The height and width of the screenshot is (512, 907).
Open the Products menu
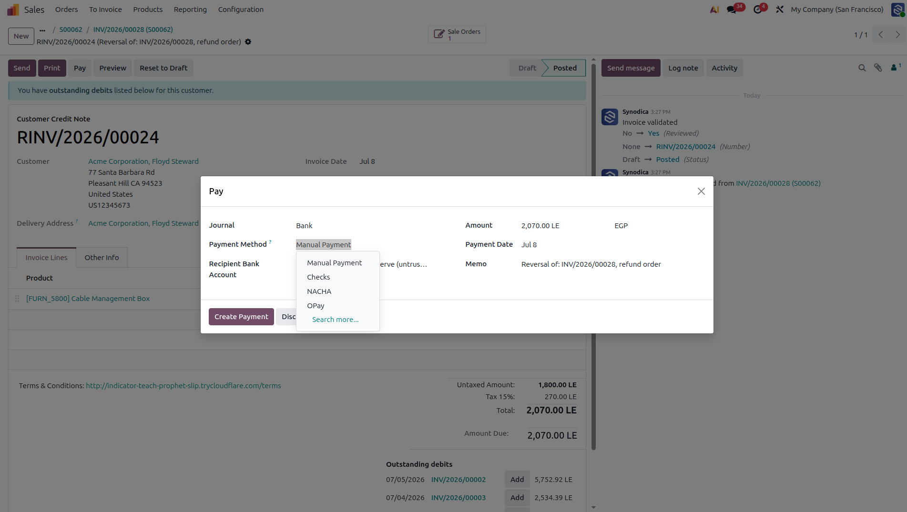coord(148,10)
